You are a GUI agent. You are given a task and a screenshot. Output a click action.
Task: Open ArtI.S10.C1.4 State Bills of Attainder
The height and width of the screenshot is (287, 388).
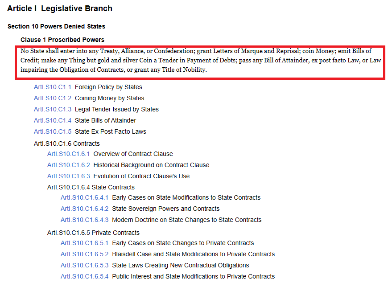(53, 120)
